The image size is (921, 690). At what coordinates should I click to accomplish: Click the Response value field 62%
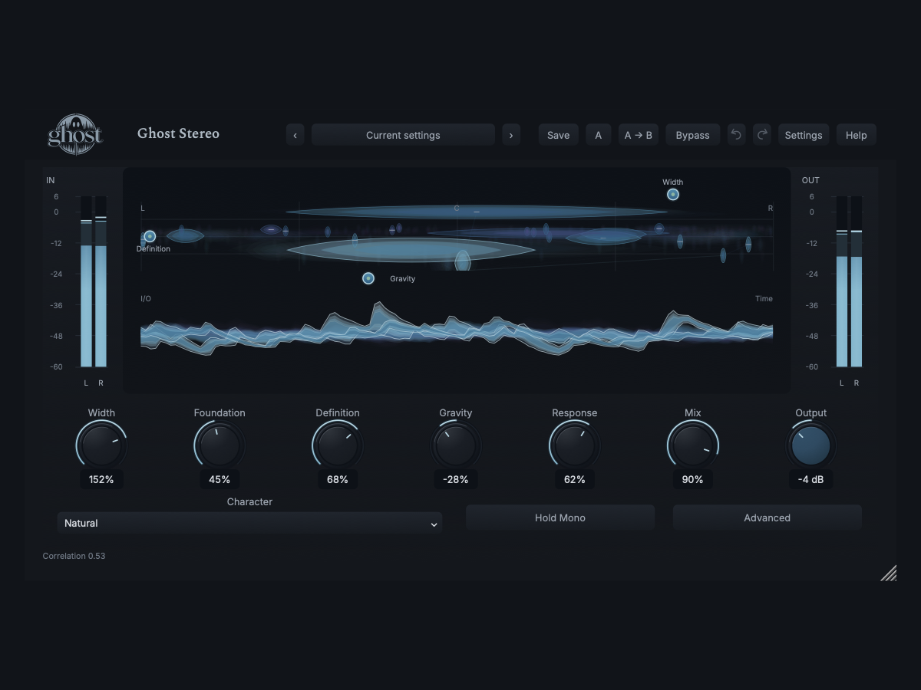[x=574, y=479]
